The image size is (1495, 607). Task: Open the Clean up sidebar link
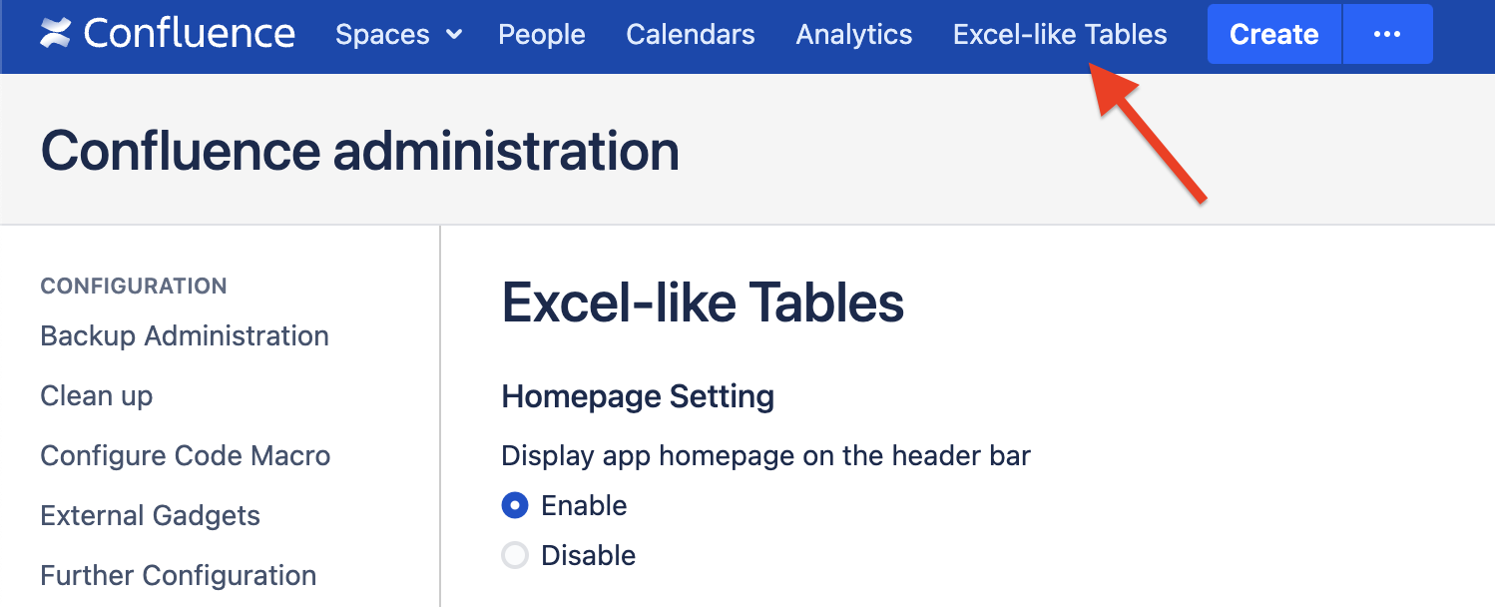point(97,396)
